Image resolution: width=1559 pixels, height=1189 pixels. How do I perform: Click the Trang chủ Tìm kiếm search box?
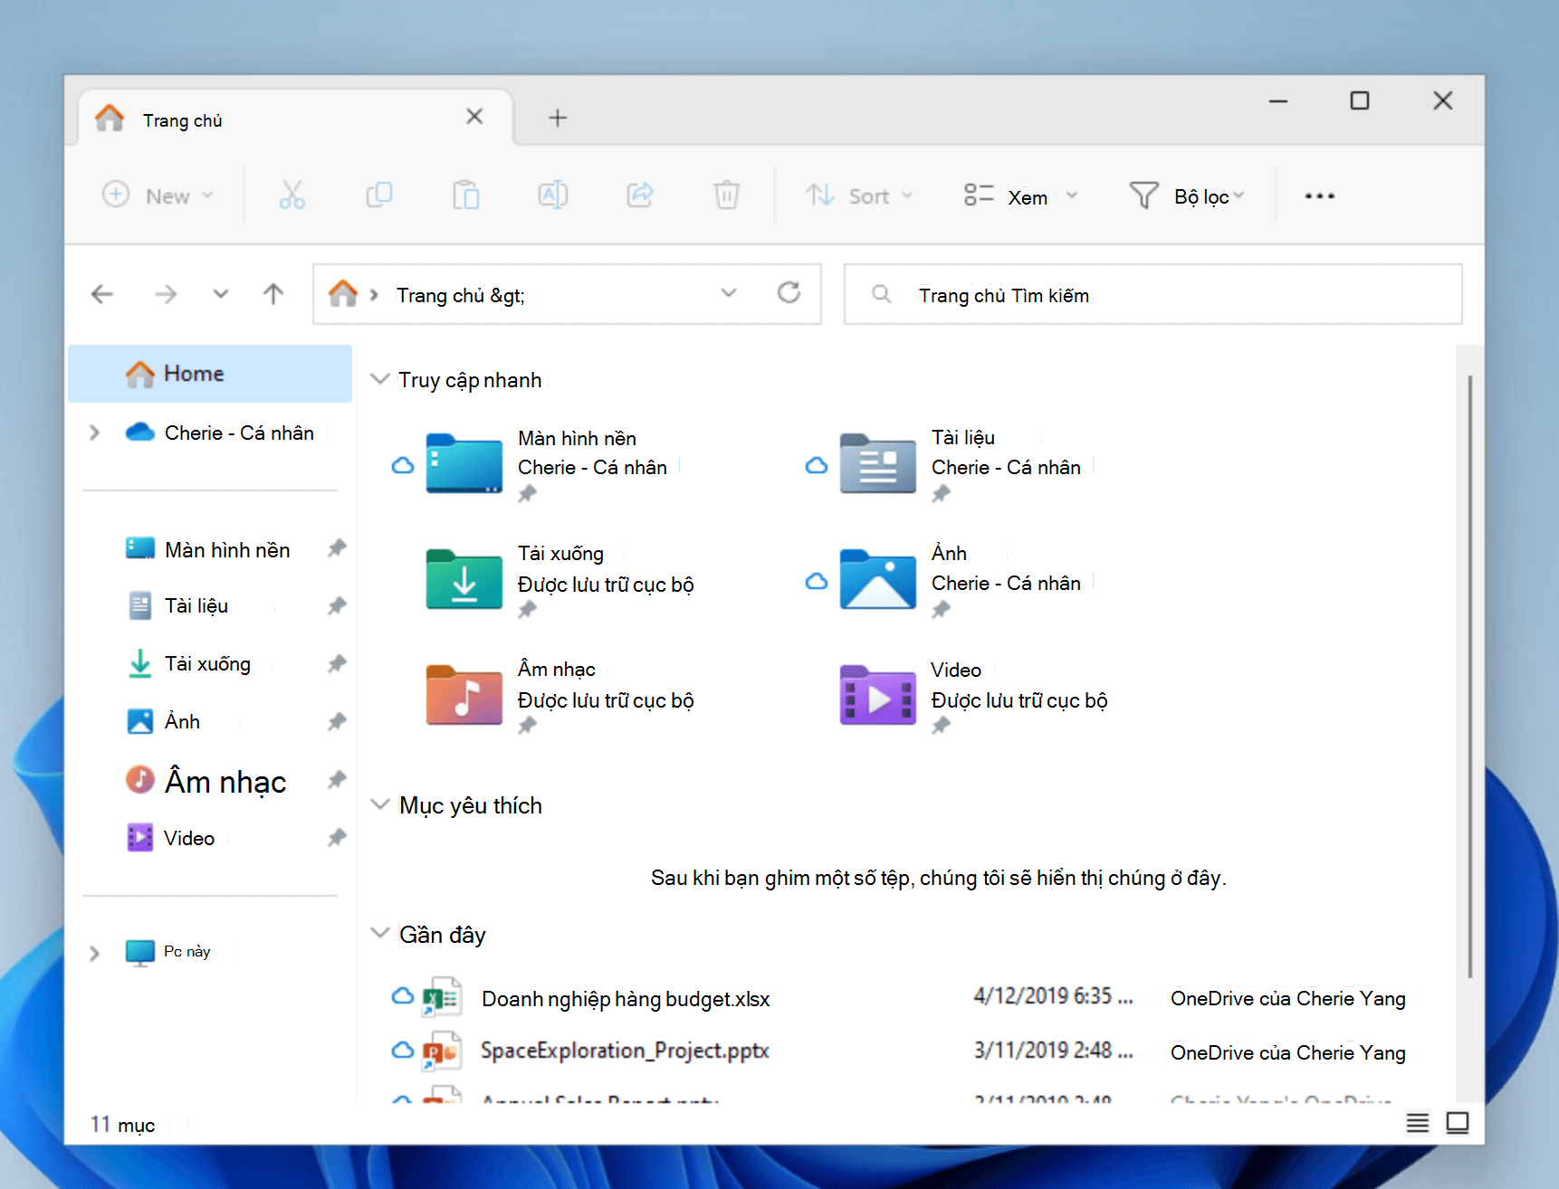pyautogui.click(x=1153, y=294)
